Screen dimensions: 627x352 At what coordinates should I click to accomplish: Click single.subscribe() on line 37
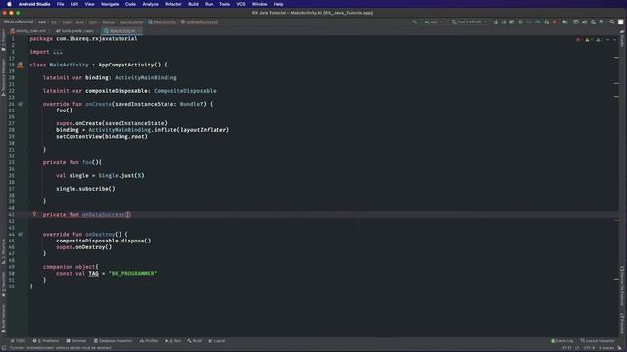pos(85,189)
